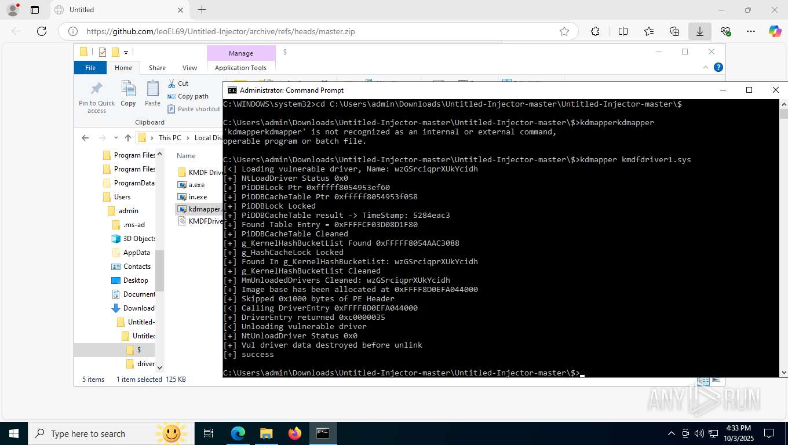
Task: Click the Manage contextual tab
Action: point(241,53)
